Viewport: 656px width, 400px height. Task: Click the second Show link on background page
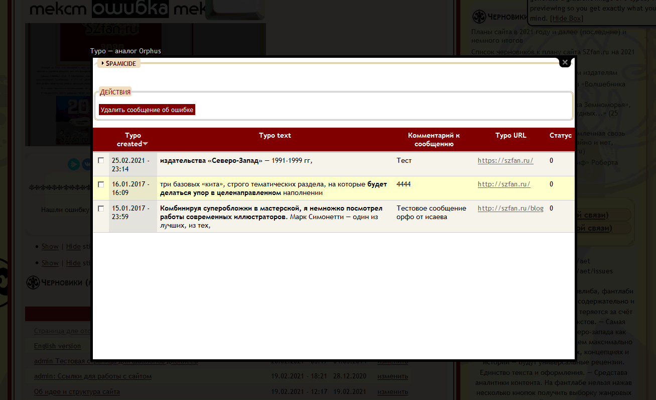pos(50,263)
